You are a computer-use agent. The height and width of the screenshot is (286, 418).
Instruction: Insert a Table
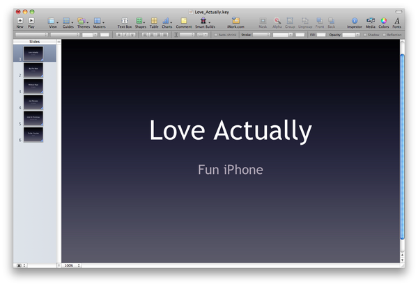pyautogui.click(x=154, y=23)
